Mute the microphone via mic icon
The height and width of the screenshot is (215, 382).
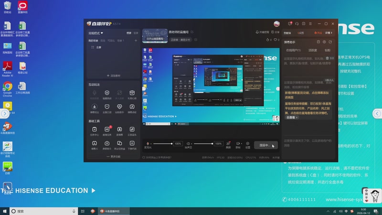click(x=148, y=144)
